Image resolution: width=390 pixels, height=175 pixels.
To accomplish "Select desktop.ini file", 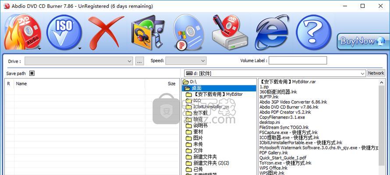I will [x=269, y=122].
